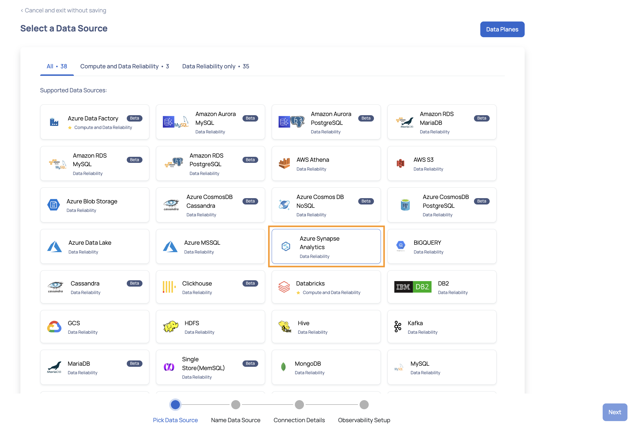The height and width of the screenshot is (431, 636).
Task: Select the "AWS Athena" card title
Action: 313,160
